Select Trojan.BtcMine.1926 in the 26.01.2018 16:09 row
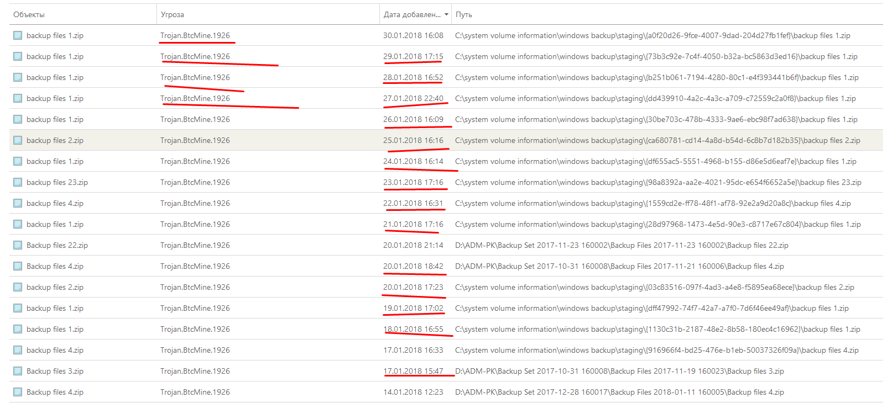This screenshot has height=403, width=893. [195, 119]
